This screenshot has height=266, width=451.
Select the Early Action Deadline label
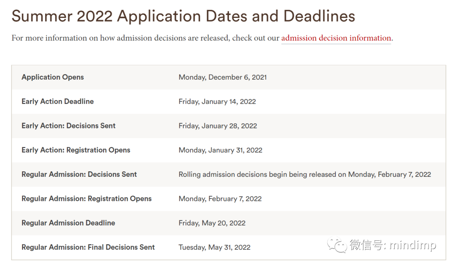point(58,101)
